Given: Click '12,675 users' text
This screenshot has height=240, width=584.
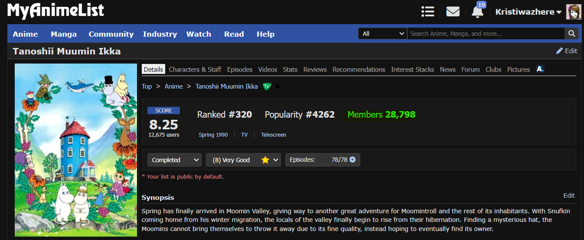Looking at the screenshot, I should [x=164, y=134].
